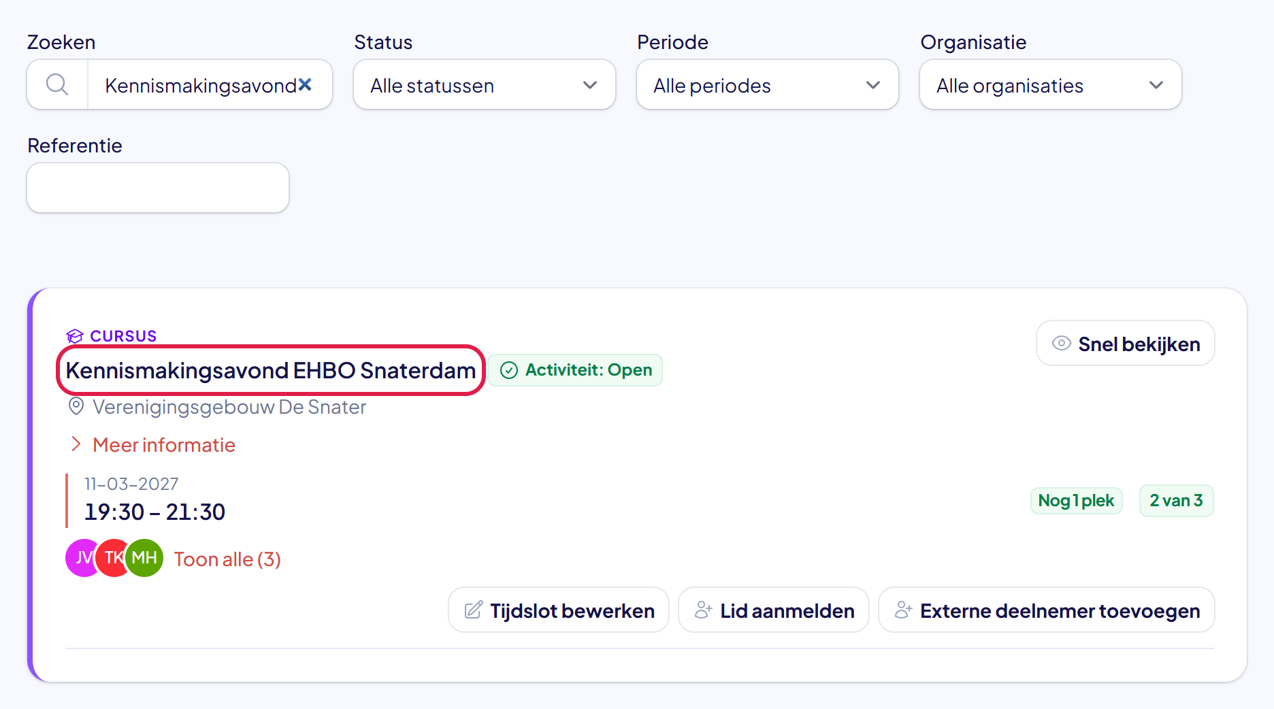Click the Snel bekijken button
This screenshot has width=1274, height=709.
coord(1125,344)
